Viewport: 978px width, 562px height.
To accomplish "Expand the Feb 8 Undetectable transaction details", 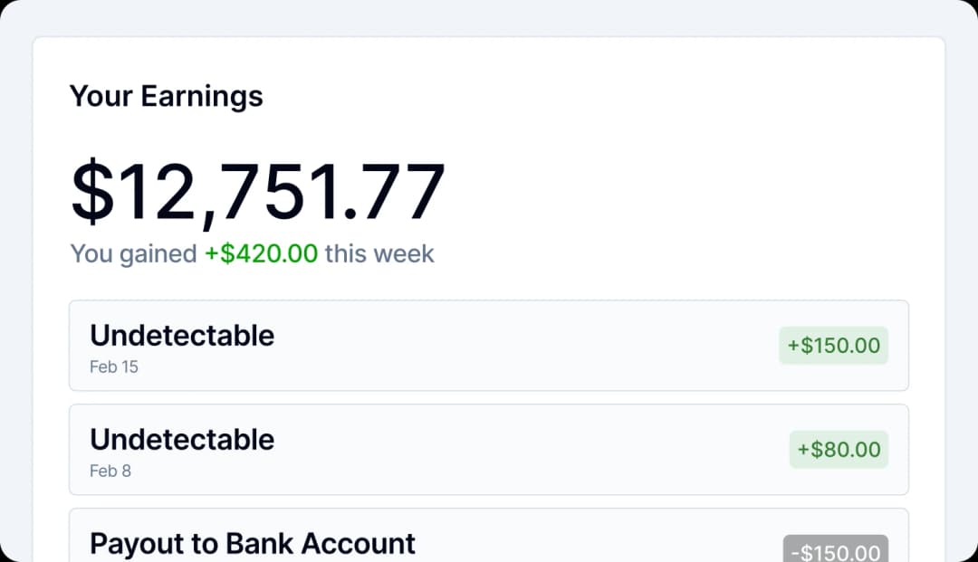I will [x=489, y=450].
